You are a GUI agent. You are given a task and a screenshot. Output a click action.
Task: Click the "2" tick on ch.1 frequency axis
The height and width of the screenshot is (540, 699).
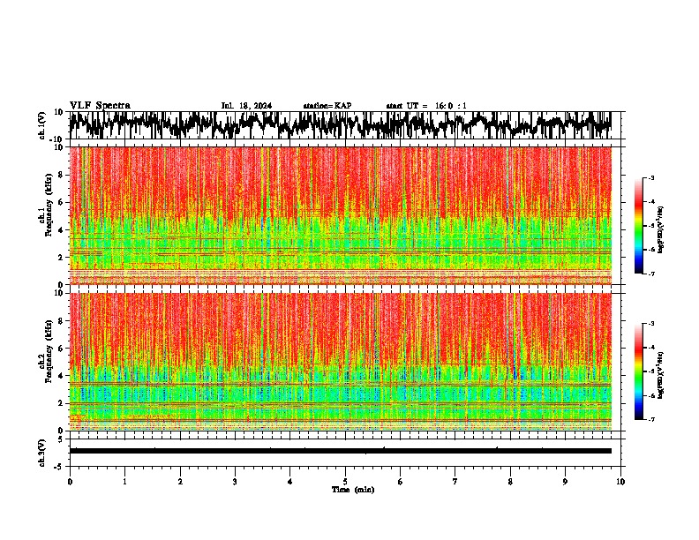coord(61,257)
